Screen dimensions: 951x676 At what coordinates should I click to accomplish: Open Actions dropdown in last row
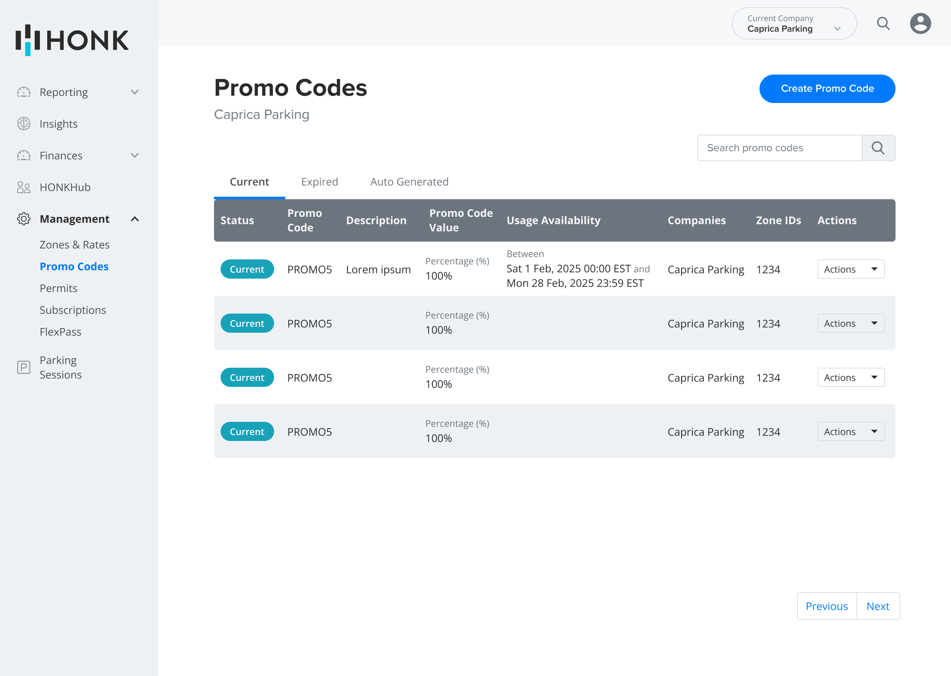(850, 432)
